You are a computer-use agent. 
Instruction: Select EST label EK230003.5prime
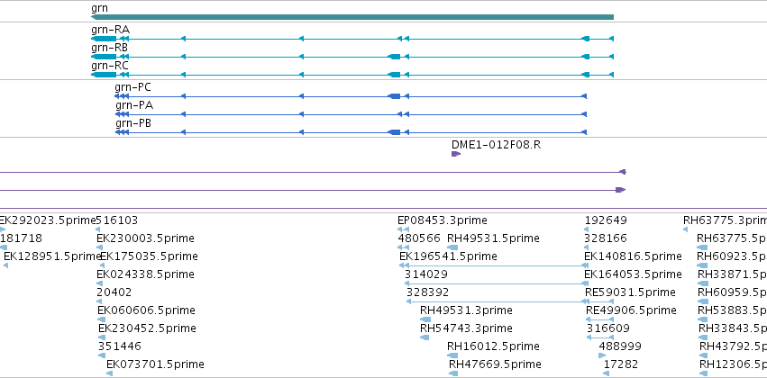click(145, 238)
